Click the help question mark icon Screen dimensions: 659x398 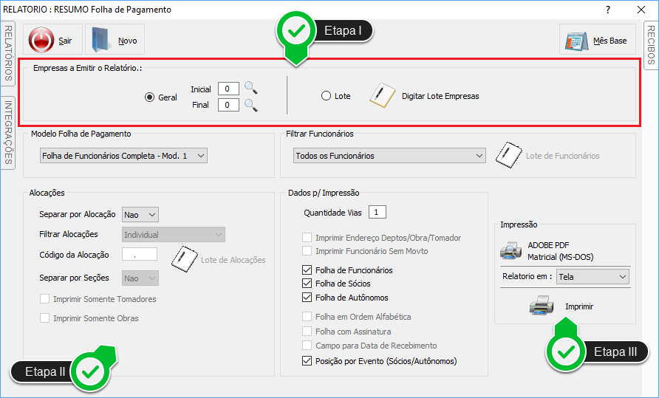[x=607, y=10]
